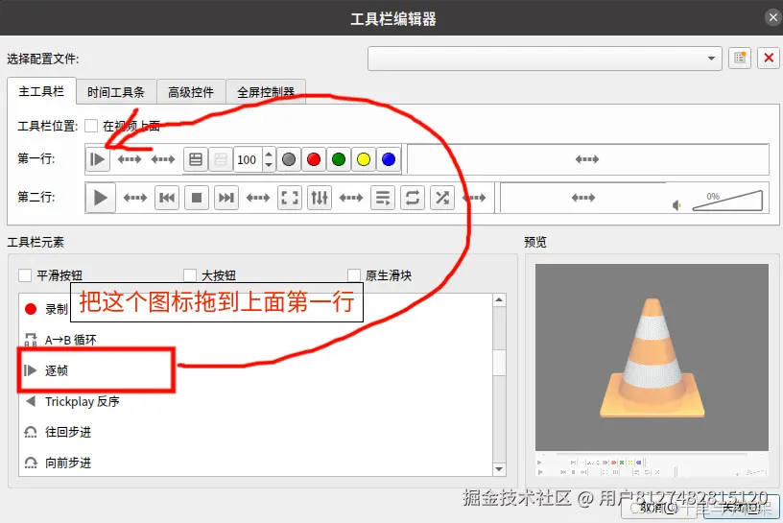Select the shuffle random icon in second row

(x=442, y=198)
